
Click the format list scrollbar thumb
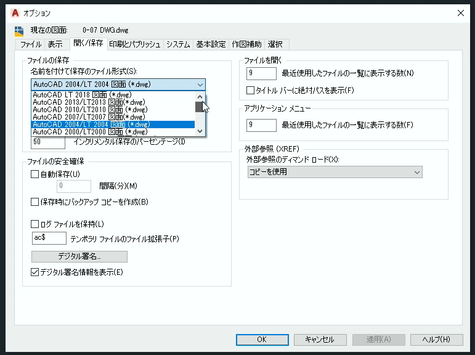(199, 107)
